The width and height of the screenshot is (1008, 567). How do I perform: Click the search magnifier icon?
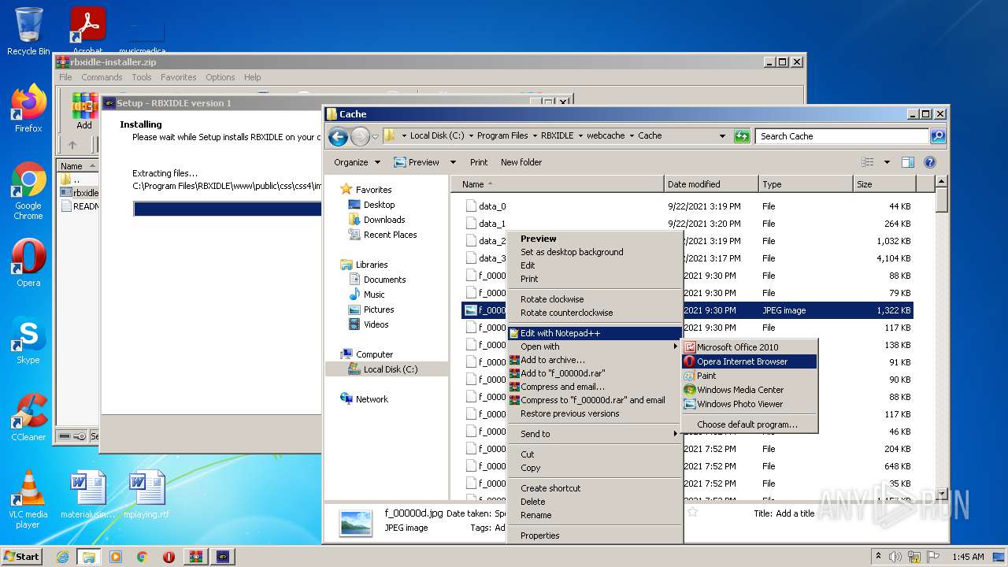(x=937, y=136)
